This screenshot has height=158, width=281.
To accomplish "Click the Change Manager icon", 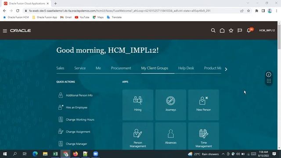I will [x=61, y=144].
